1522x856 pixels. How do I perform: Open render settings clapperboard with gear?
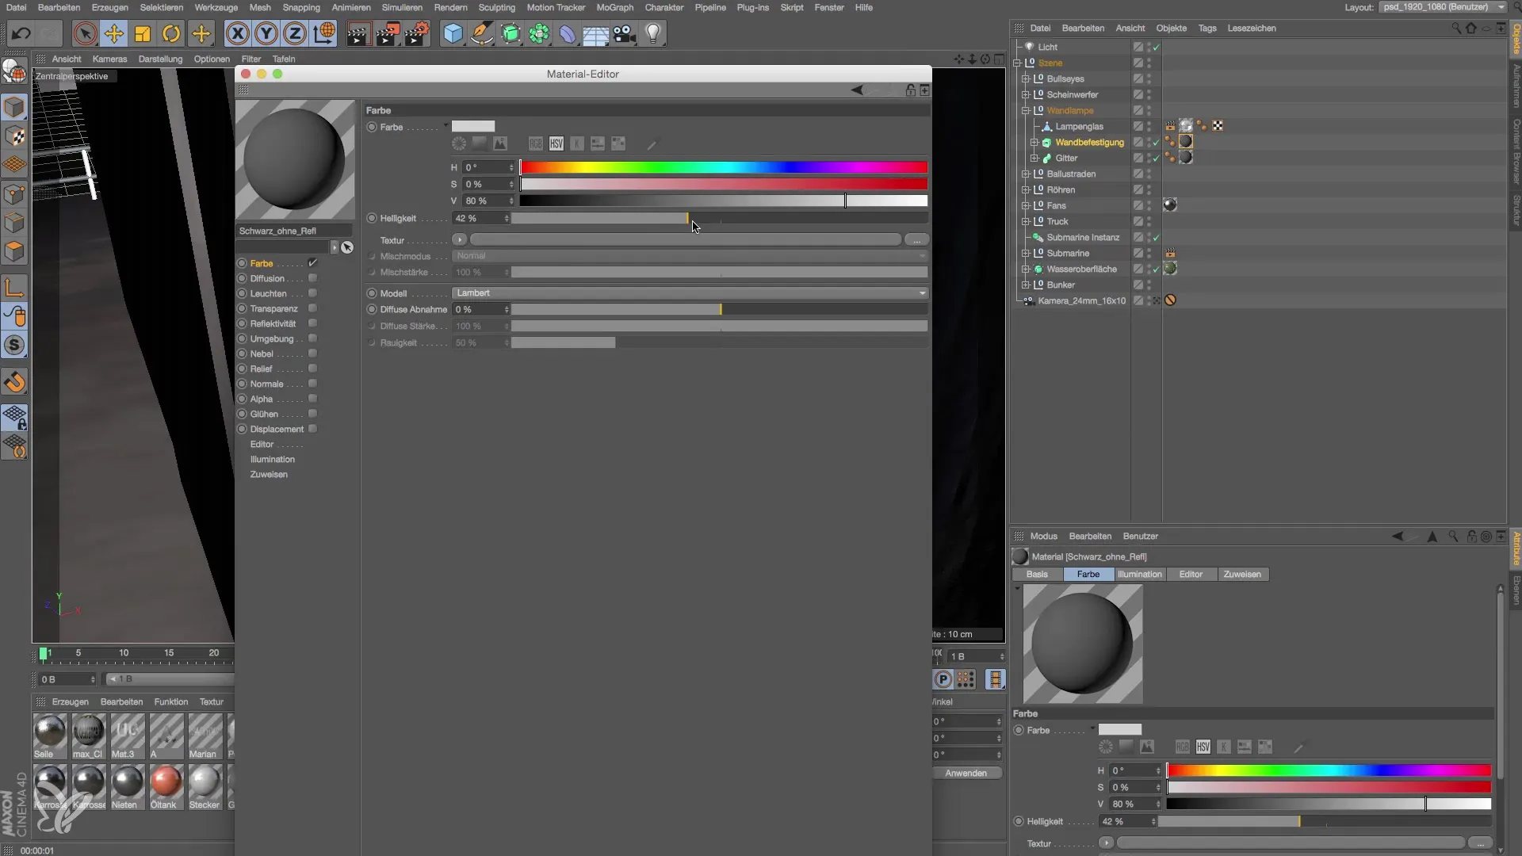pyautogui.click(x=416, y=33)
